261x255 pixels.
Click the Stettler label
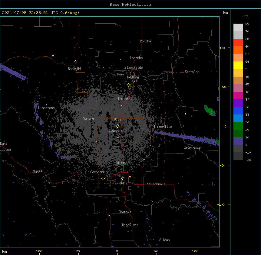pos(192,72)
